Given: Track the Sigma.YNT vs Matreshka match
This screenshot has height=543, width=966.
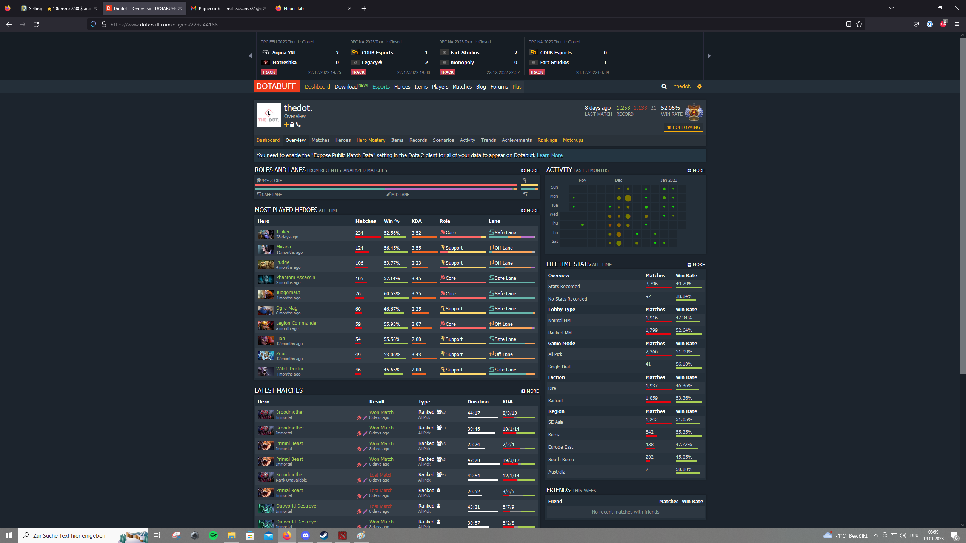Looking at the screenshot, I should 269,72.
